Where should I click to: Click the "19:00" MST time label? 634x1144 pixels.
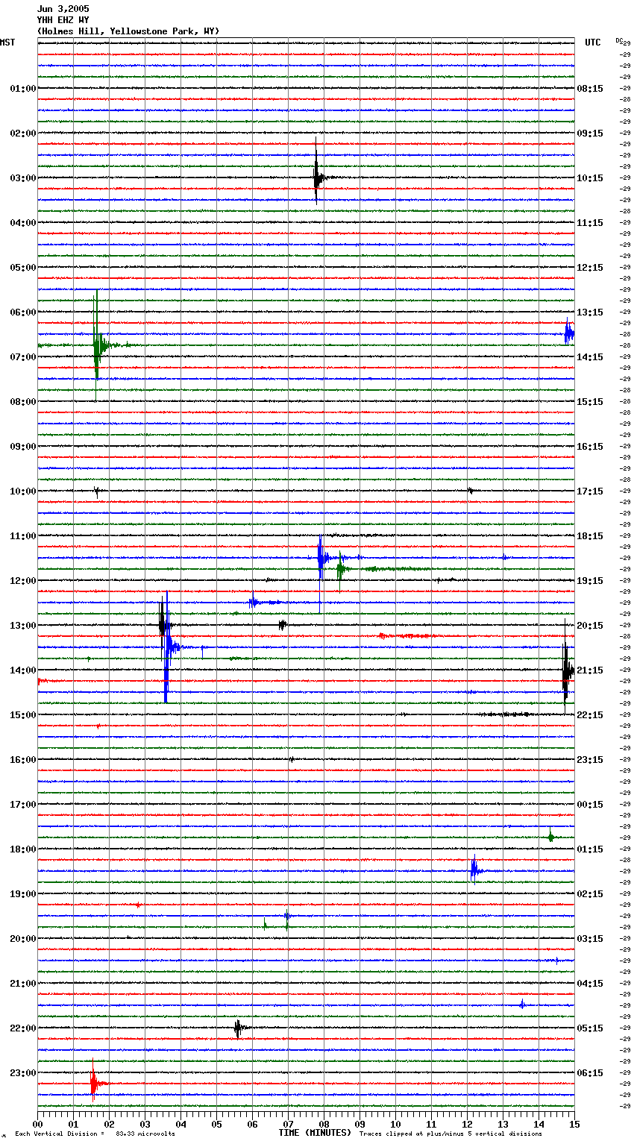[x=23, y=894]
